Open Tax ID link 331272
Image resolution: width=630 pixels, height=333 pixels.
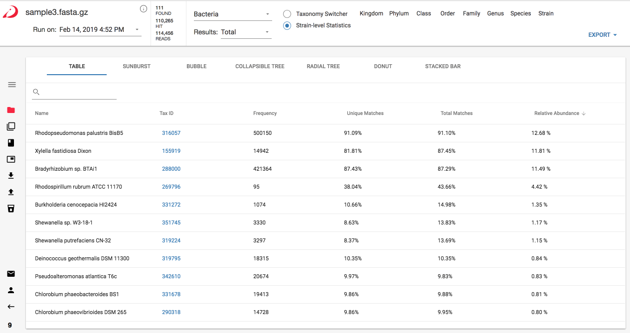point(171,205)
